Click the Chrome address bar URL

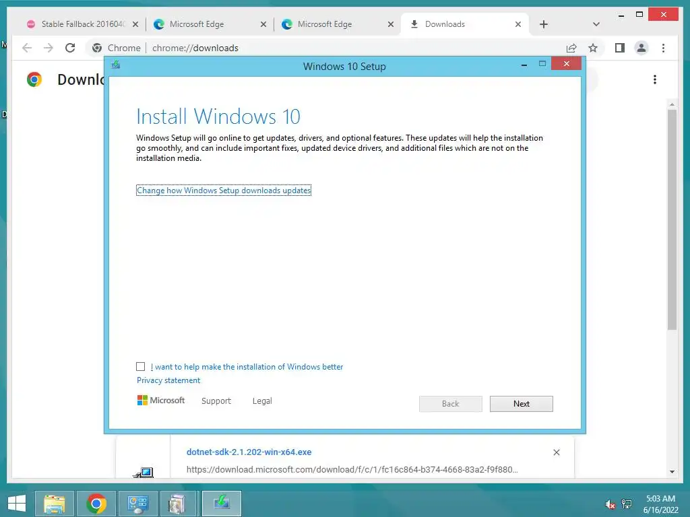195,48
